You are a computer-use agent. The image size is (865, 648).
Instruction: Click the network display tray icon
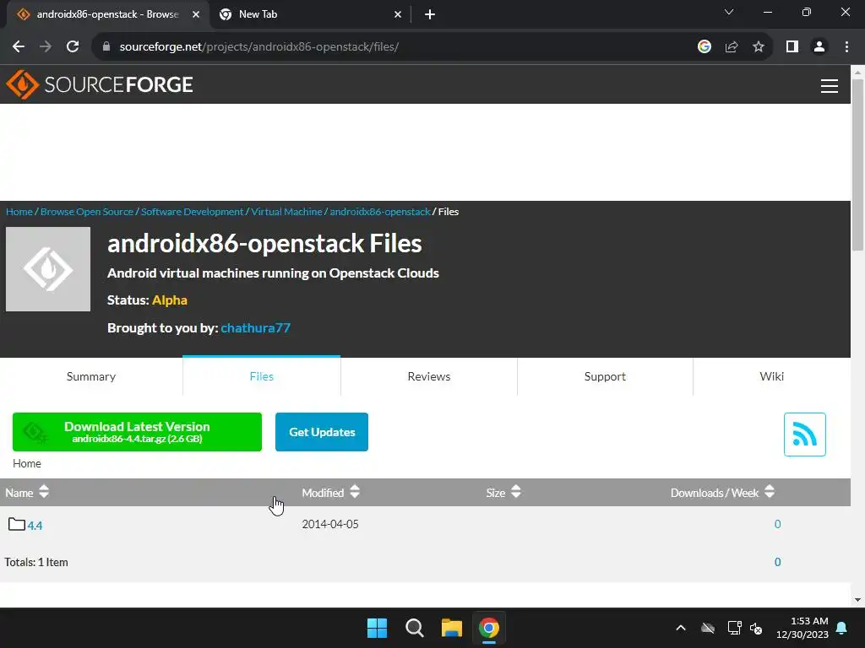734,628
